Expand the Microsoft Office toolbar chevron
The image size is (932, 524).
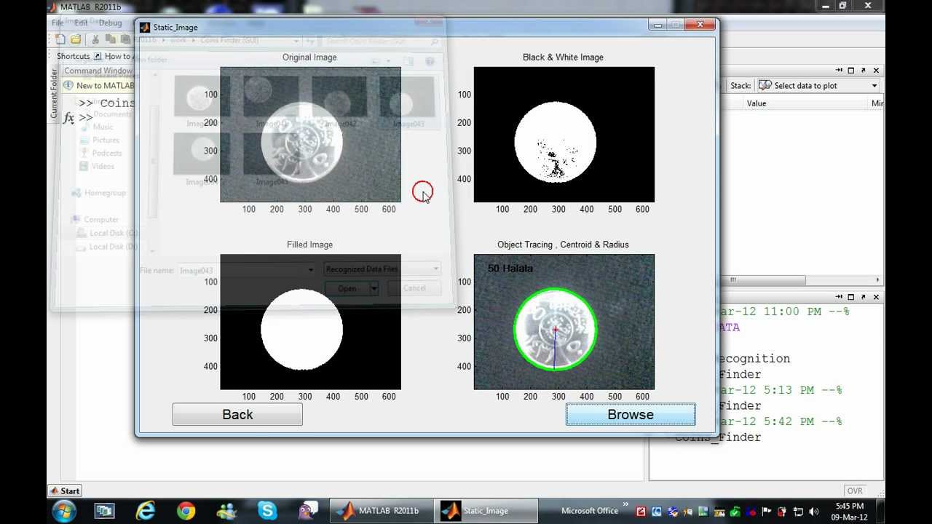pos(625,504)
